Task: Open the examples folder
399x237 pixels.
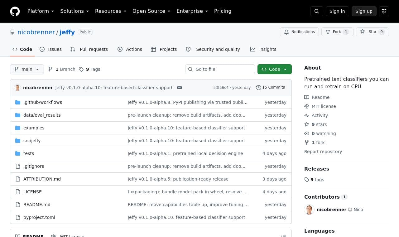Action: click(34, 128)
